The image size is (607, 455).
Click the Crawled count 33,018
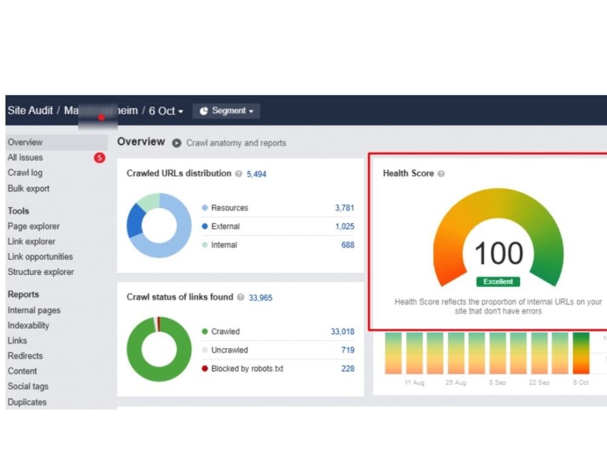(342, 332)
